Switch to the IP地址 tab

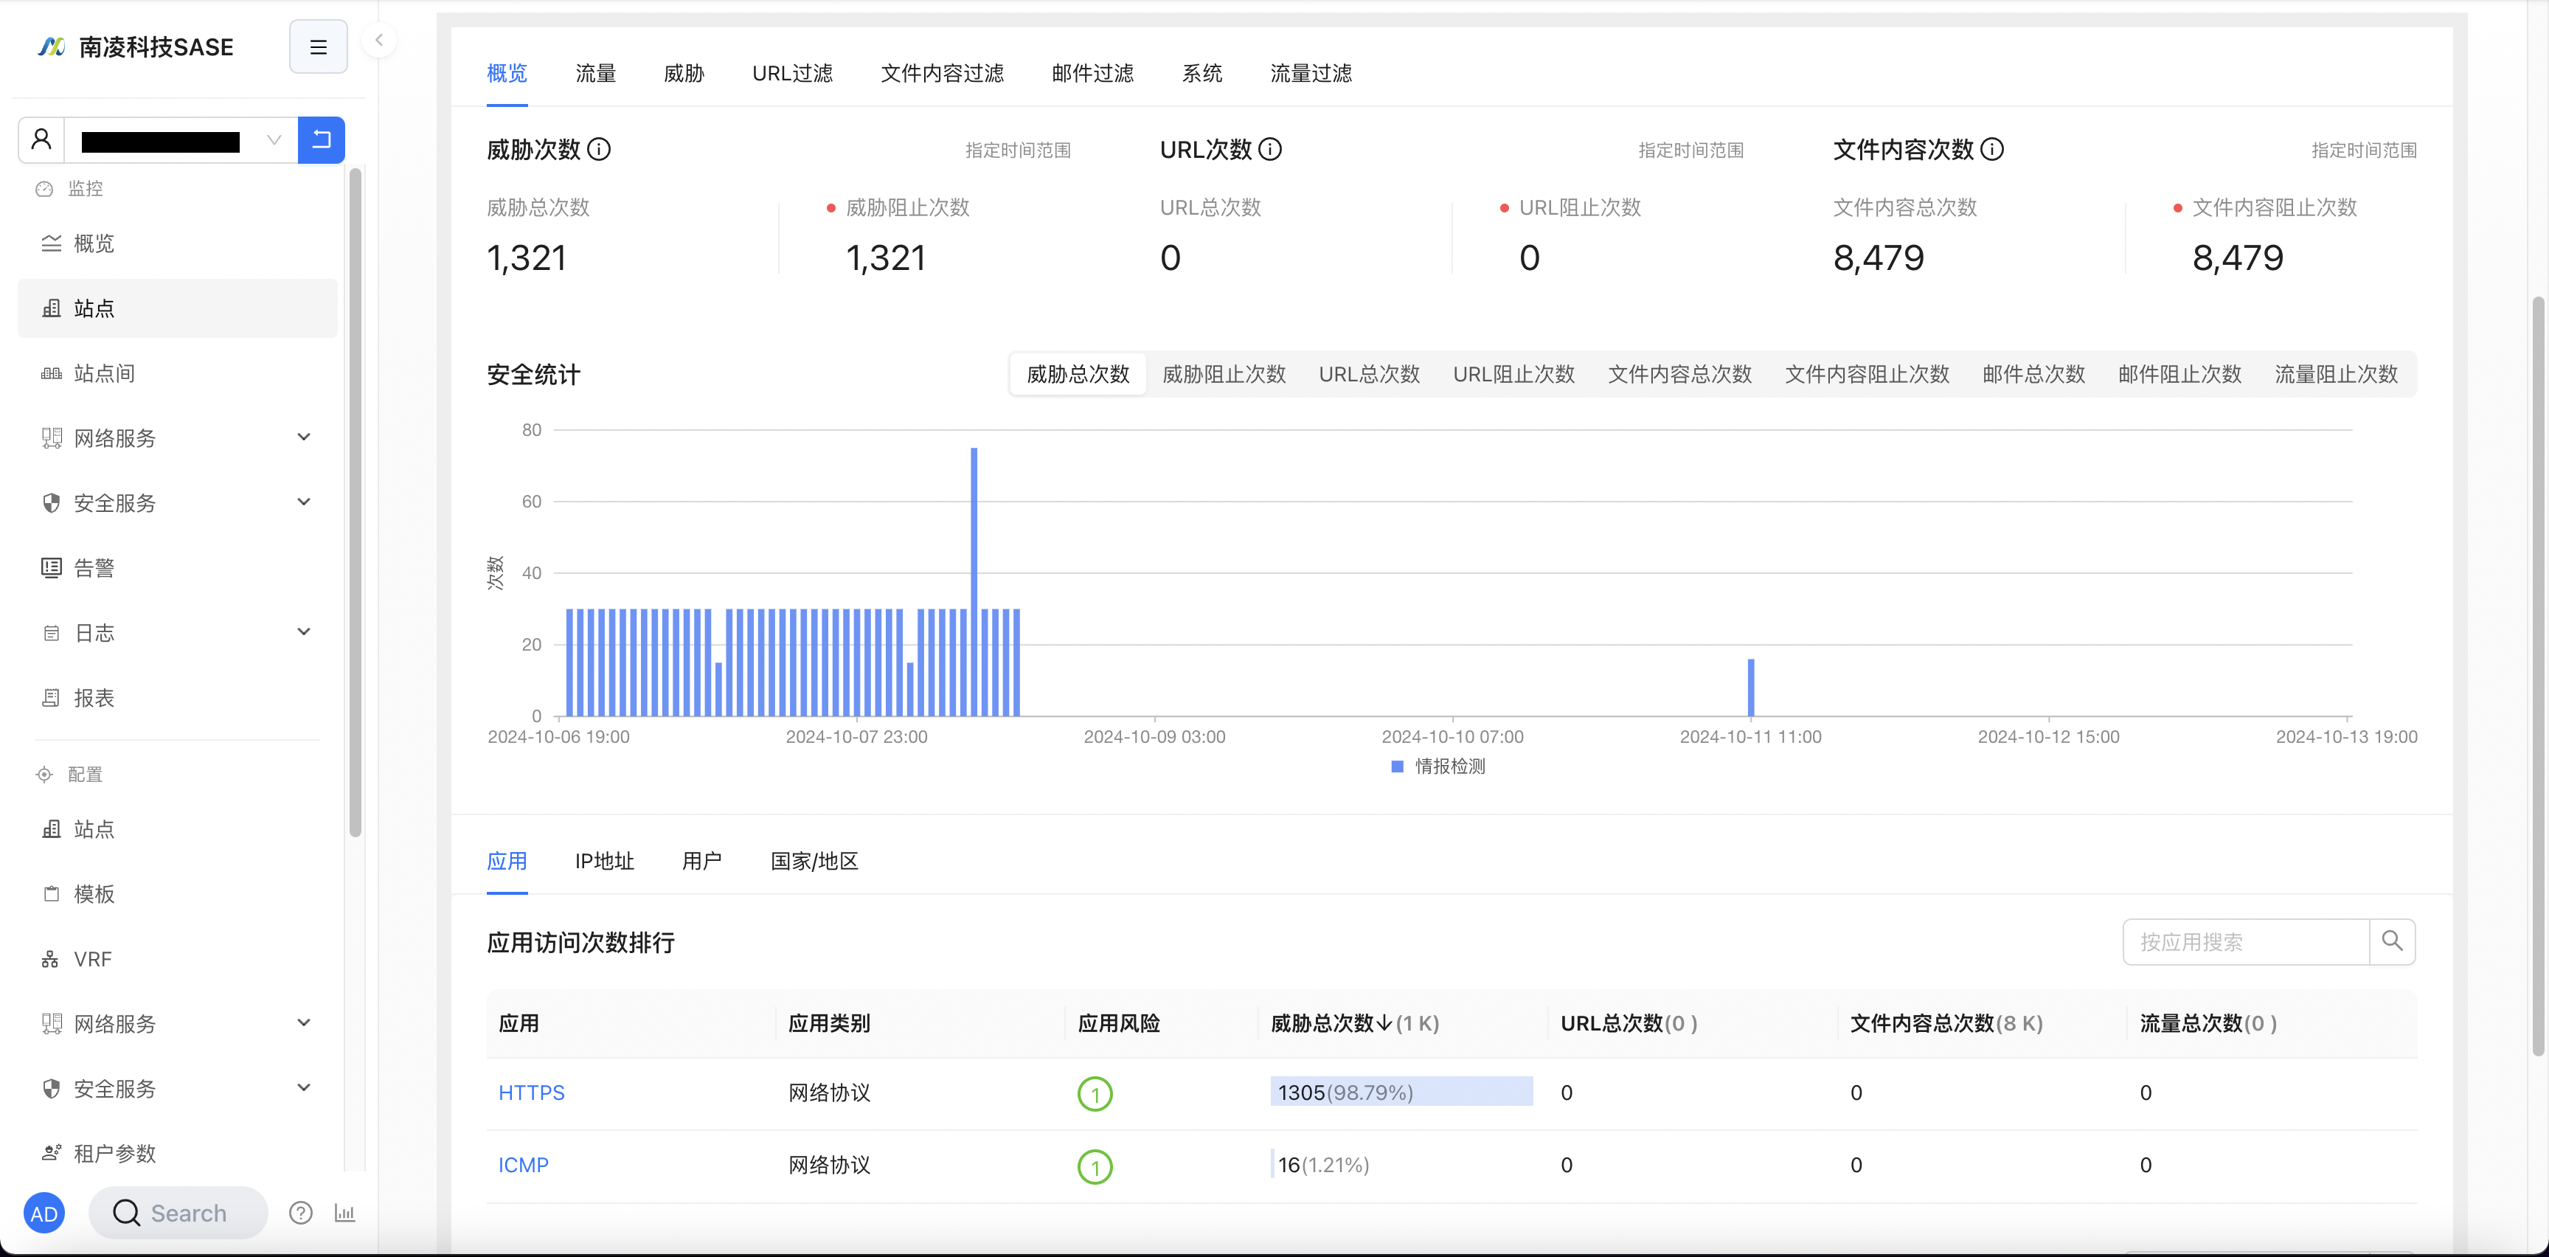(x=605, y=861)
